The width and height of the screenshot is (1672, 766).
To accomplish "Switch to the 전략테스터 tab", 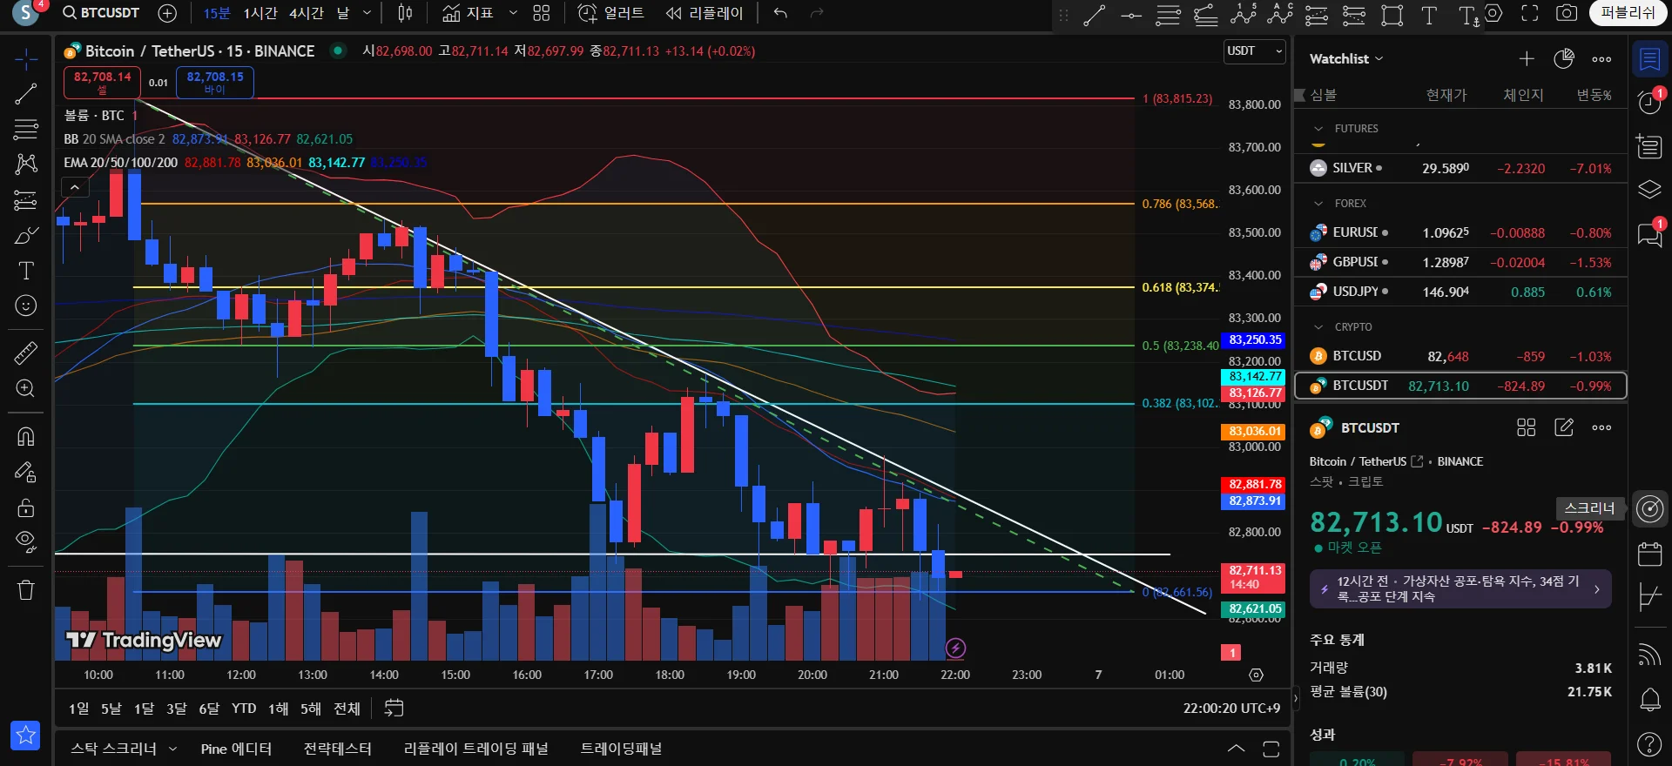I will (x=338, y=749).
